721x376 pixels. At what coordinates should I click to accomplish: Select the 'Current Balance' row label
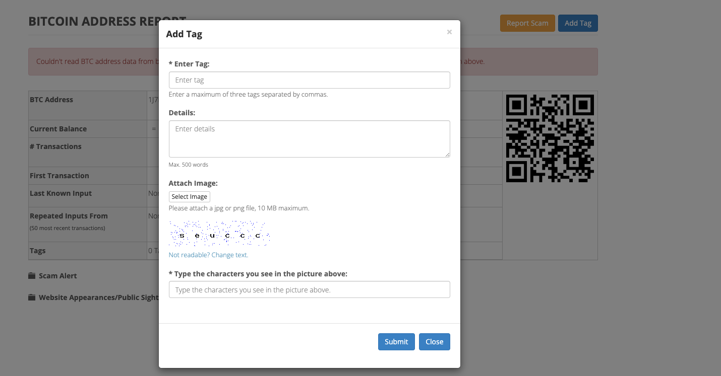point(58,129)
